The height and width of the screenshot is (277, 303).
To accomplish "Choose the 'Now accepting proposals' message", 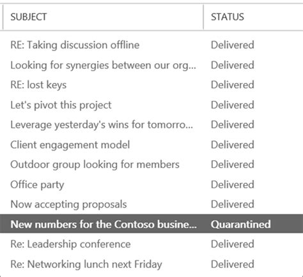I will pyautogui.click(x=151, y=204).
